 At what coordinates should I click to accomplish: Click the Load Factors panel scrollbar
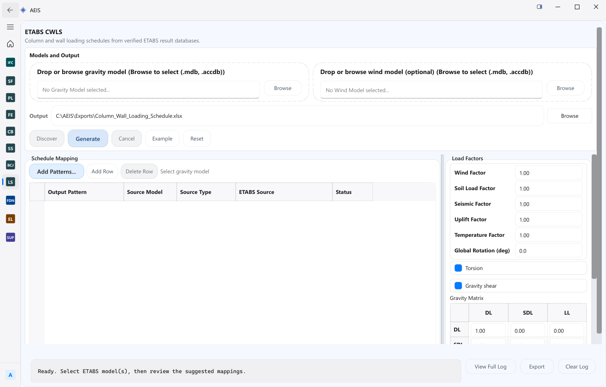[x=594, y=217]
